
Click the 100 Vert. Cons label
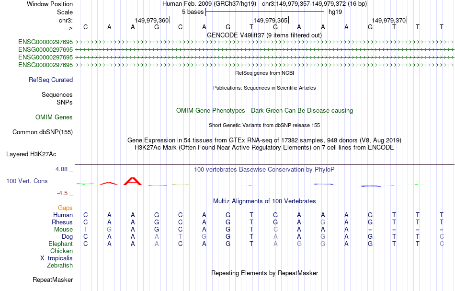tap(27, 181)
